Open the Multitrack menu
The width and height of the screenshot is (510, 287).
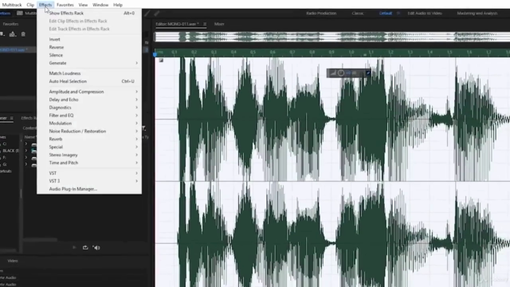point(12,5)
